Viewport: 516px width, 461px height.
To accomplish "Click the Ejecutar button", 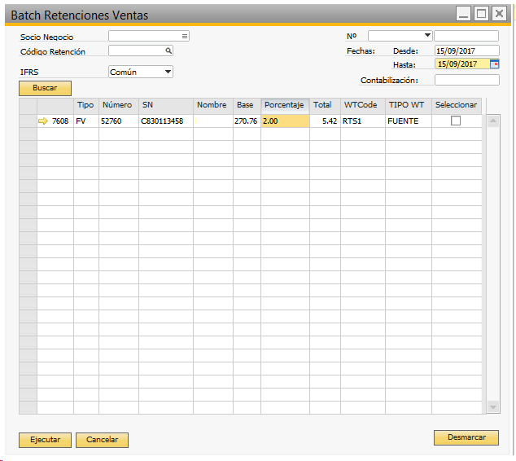I will (x=45, y=440).
